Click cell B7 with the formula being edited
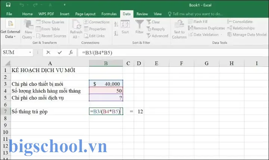269x160 pixels. click(106, 111)
